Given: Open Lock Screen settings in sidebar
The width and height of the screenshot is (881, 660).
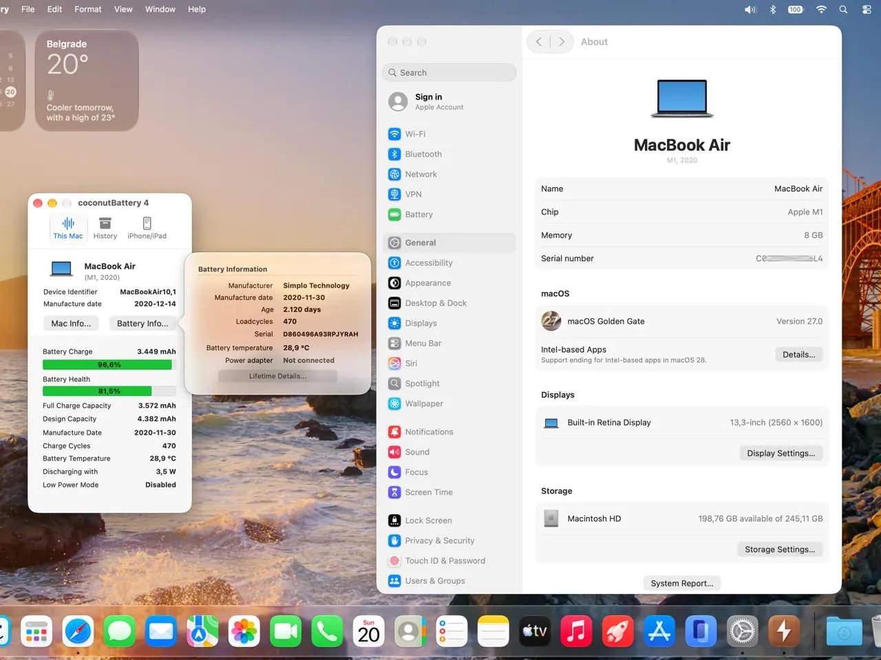Looking at the screenshot, I should tap(449, 520).
